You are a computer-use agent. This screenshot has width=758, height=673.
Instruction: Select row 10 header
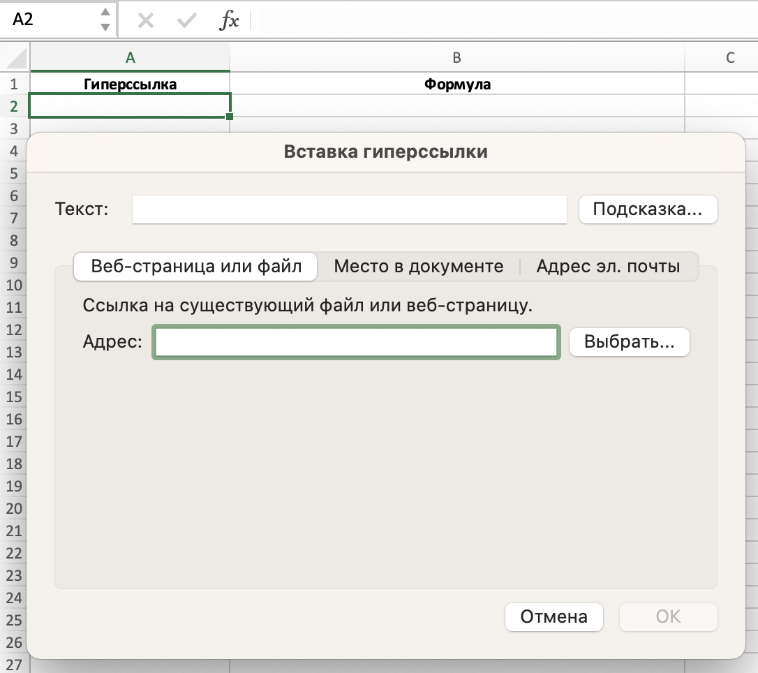point(14,286)
